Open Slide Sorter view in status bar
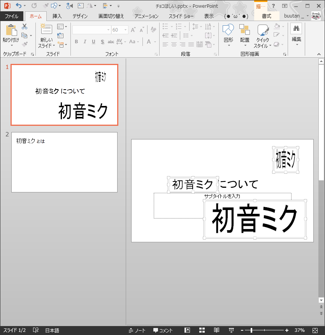 point(202,330)
